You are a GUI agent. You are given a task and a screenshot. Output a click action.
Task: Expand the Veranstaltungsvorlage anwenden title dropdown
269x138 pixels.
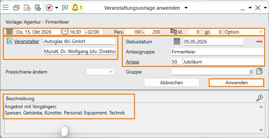(186, 8)
